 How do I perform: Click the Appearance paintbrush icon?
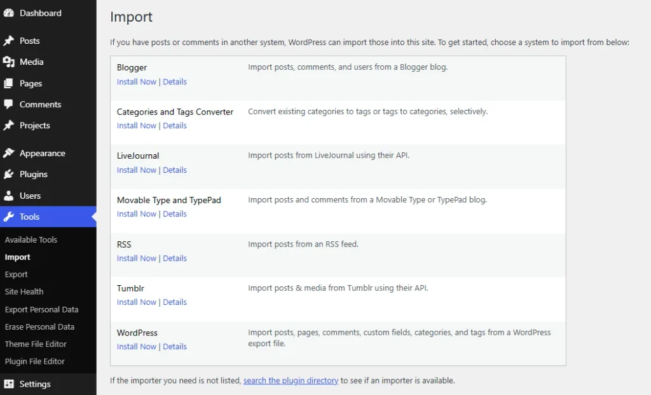click(x=8, y=153)
